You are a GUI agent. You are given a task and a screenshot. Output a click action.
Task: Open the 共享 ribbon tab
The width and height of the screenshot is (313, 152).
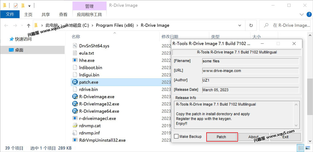click(x=46, y=14)
